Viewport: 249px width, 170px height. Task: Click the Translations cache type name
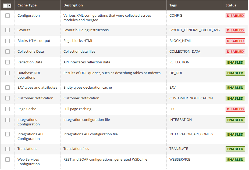pos(27,149)
